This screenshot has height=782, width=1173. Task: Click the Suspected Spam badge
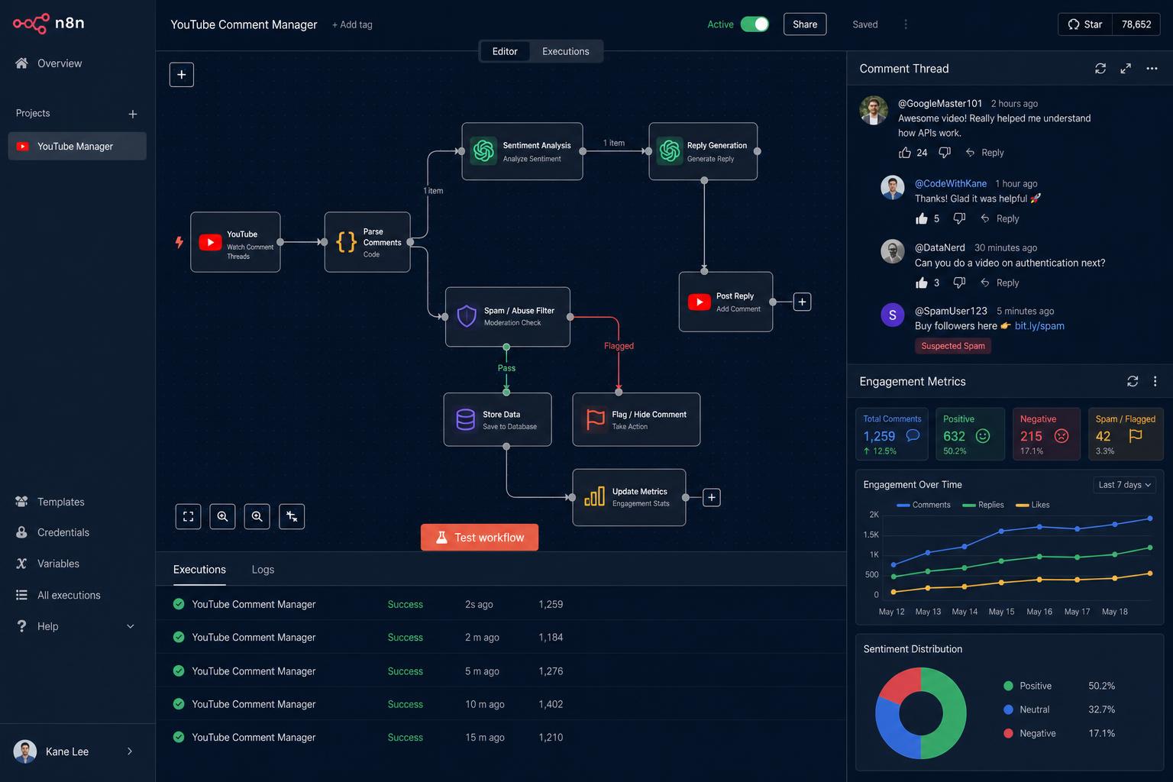[953, 346]
